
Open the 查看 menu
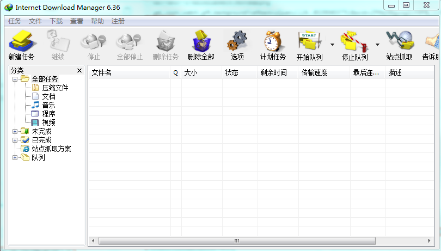pos(77,21)
